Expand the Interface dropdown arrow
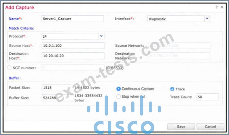This screenshot has width=229, height=135. click(207, 19)
